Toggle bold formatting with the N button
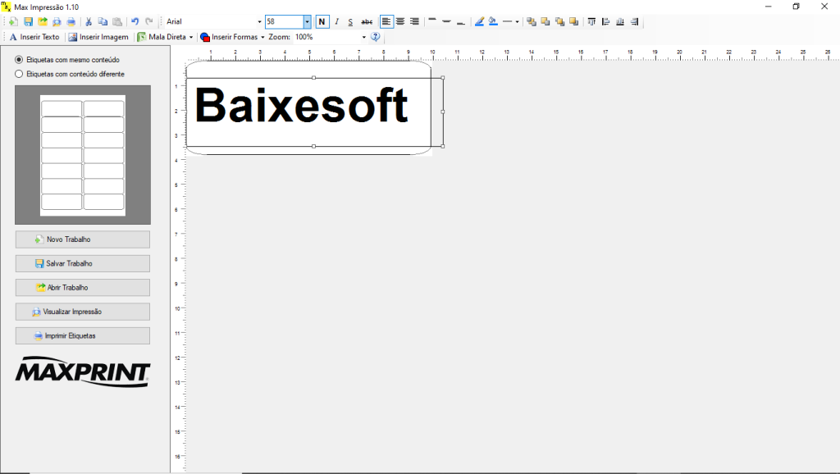 322,21
